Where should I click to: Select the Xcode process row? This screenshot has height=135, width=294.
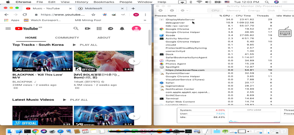coord(224,35)
